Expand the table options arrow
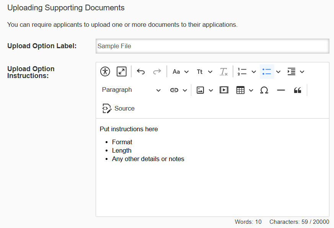 251,90
